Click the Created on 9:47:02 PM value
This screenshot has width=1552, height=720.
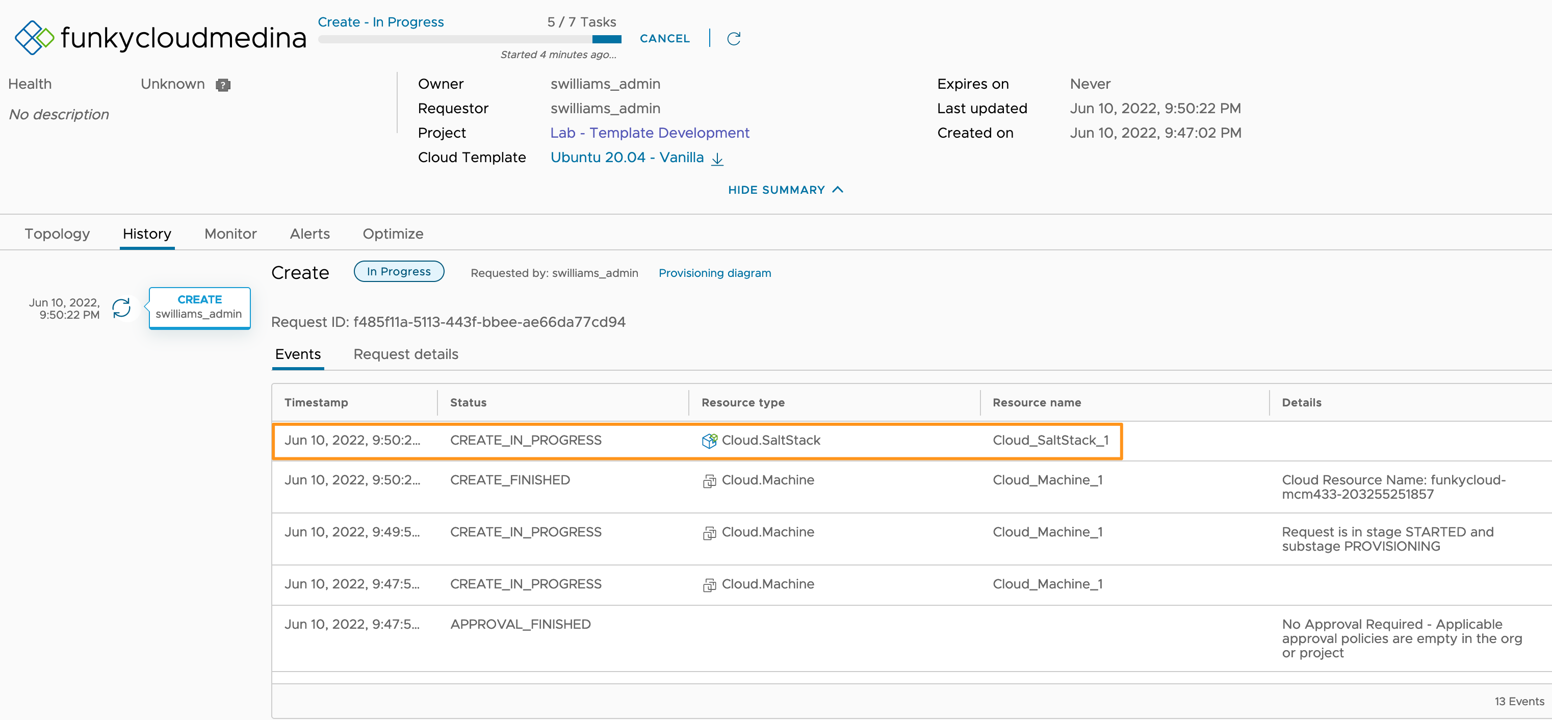[x=1155, y=133]
